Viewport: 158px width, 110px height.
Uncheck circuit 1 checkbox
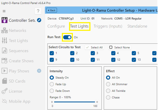coord(52,53)
